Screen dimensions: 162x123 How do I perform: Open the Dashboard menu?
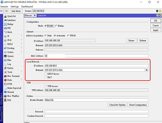click(27, 6)
